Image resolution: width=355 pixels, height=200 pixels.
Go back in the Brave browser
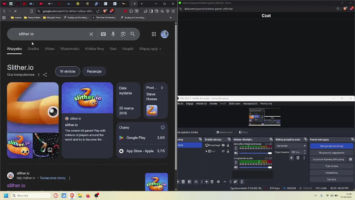[x=4, y=11]
